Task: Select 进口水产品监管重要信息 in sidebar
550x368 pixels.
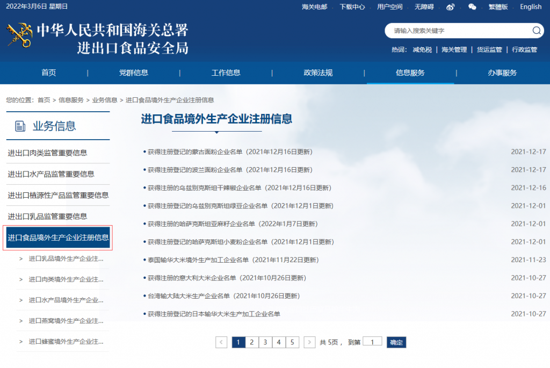Action: (51, 174)
